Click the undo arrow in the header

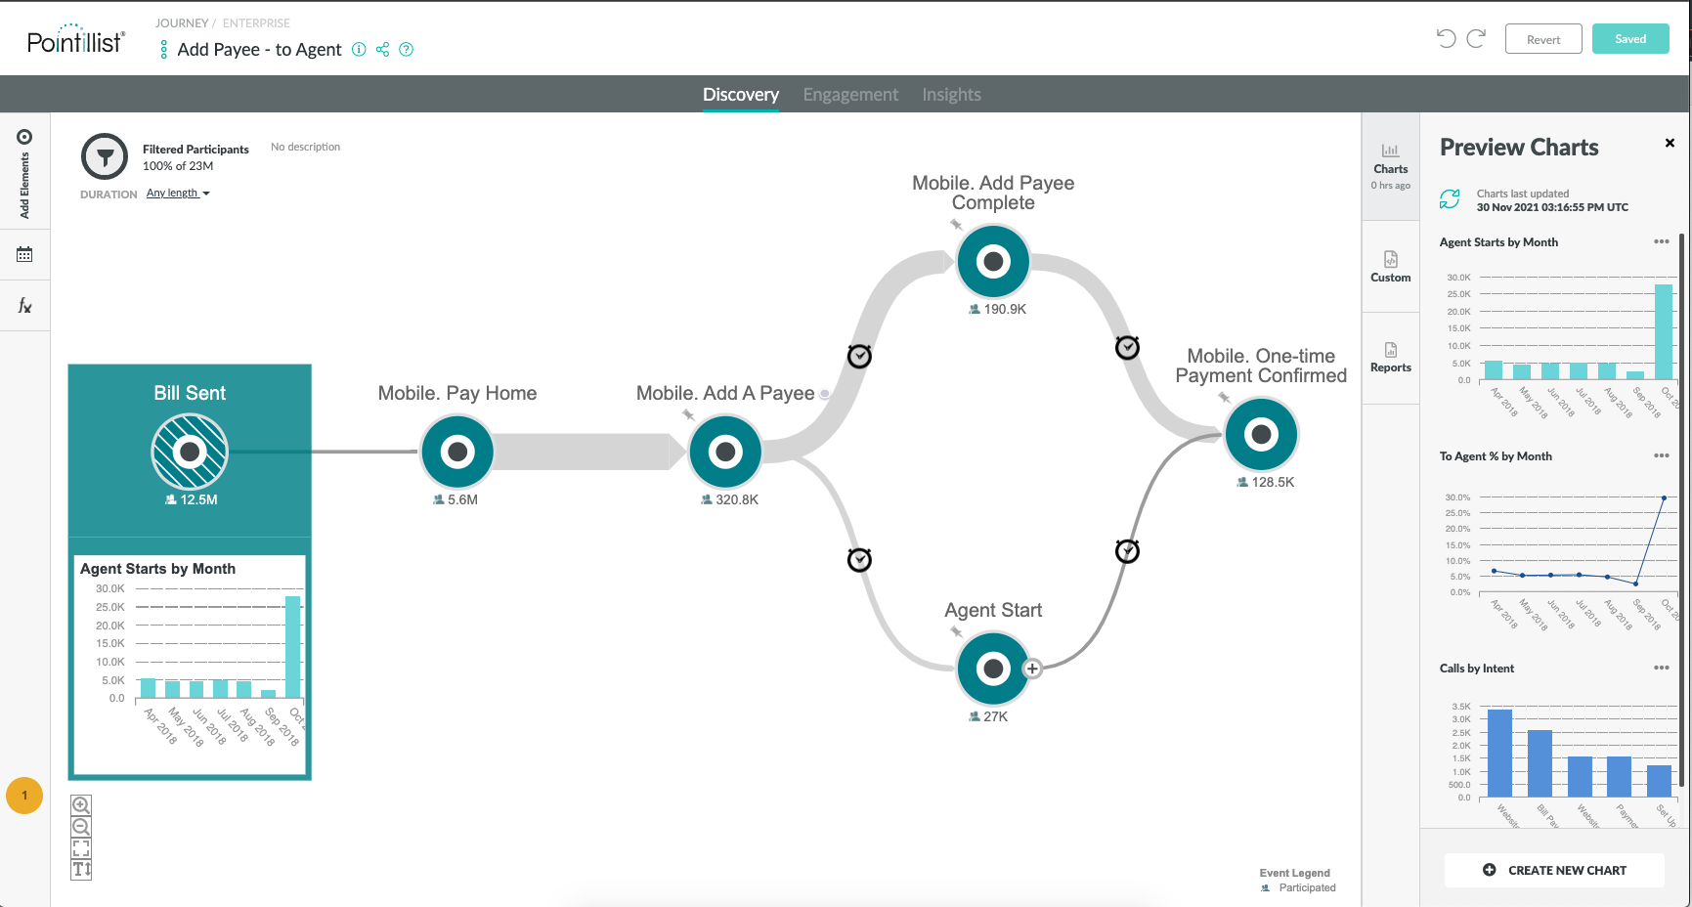1446,39
